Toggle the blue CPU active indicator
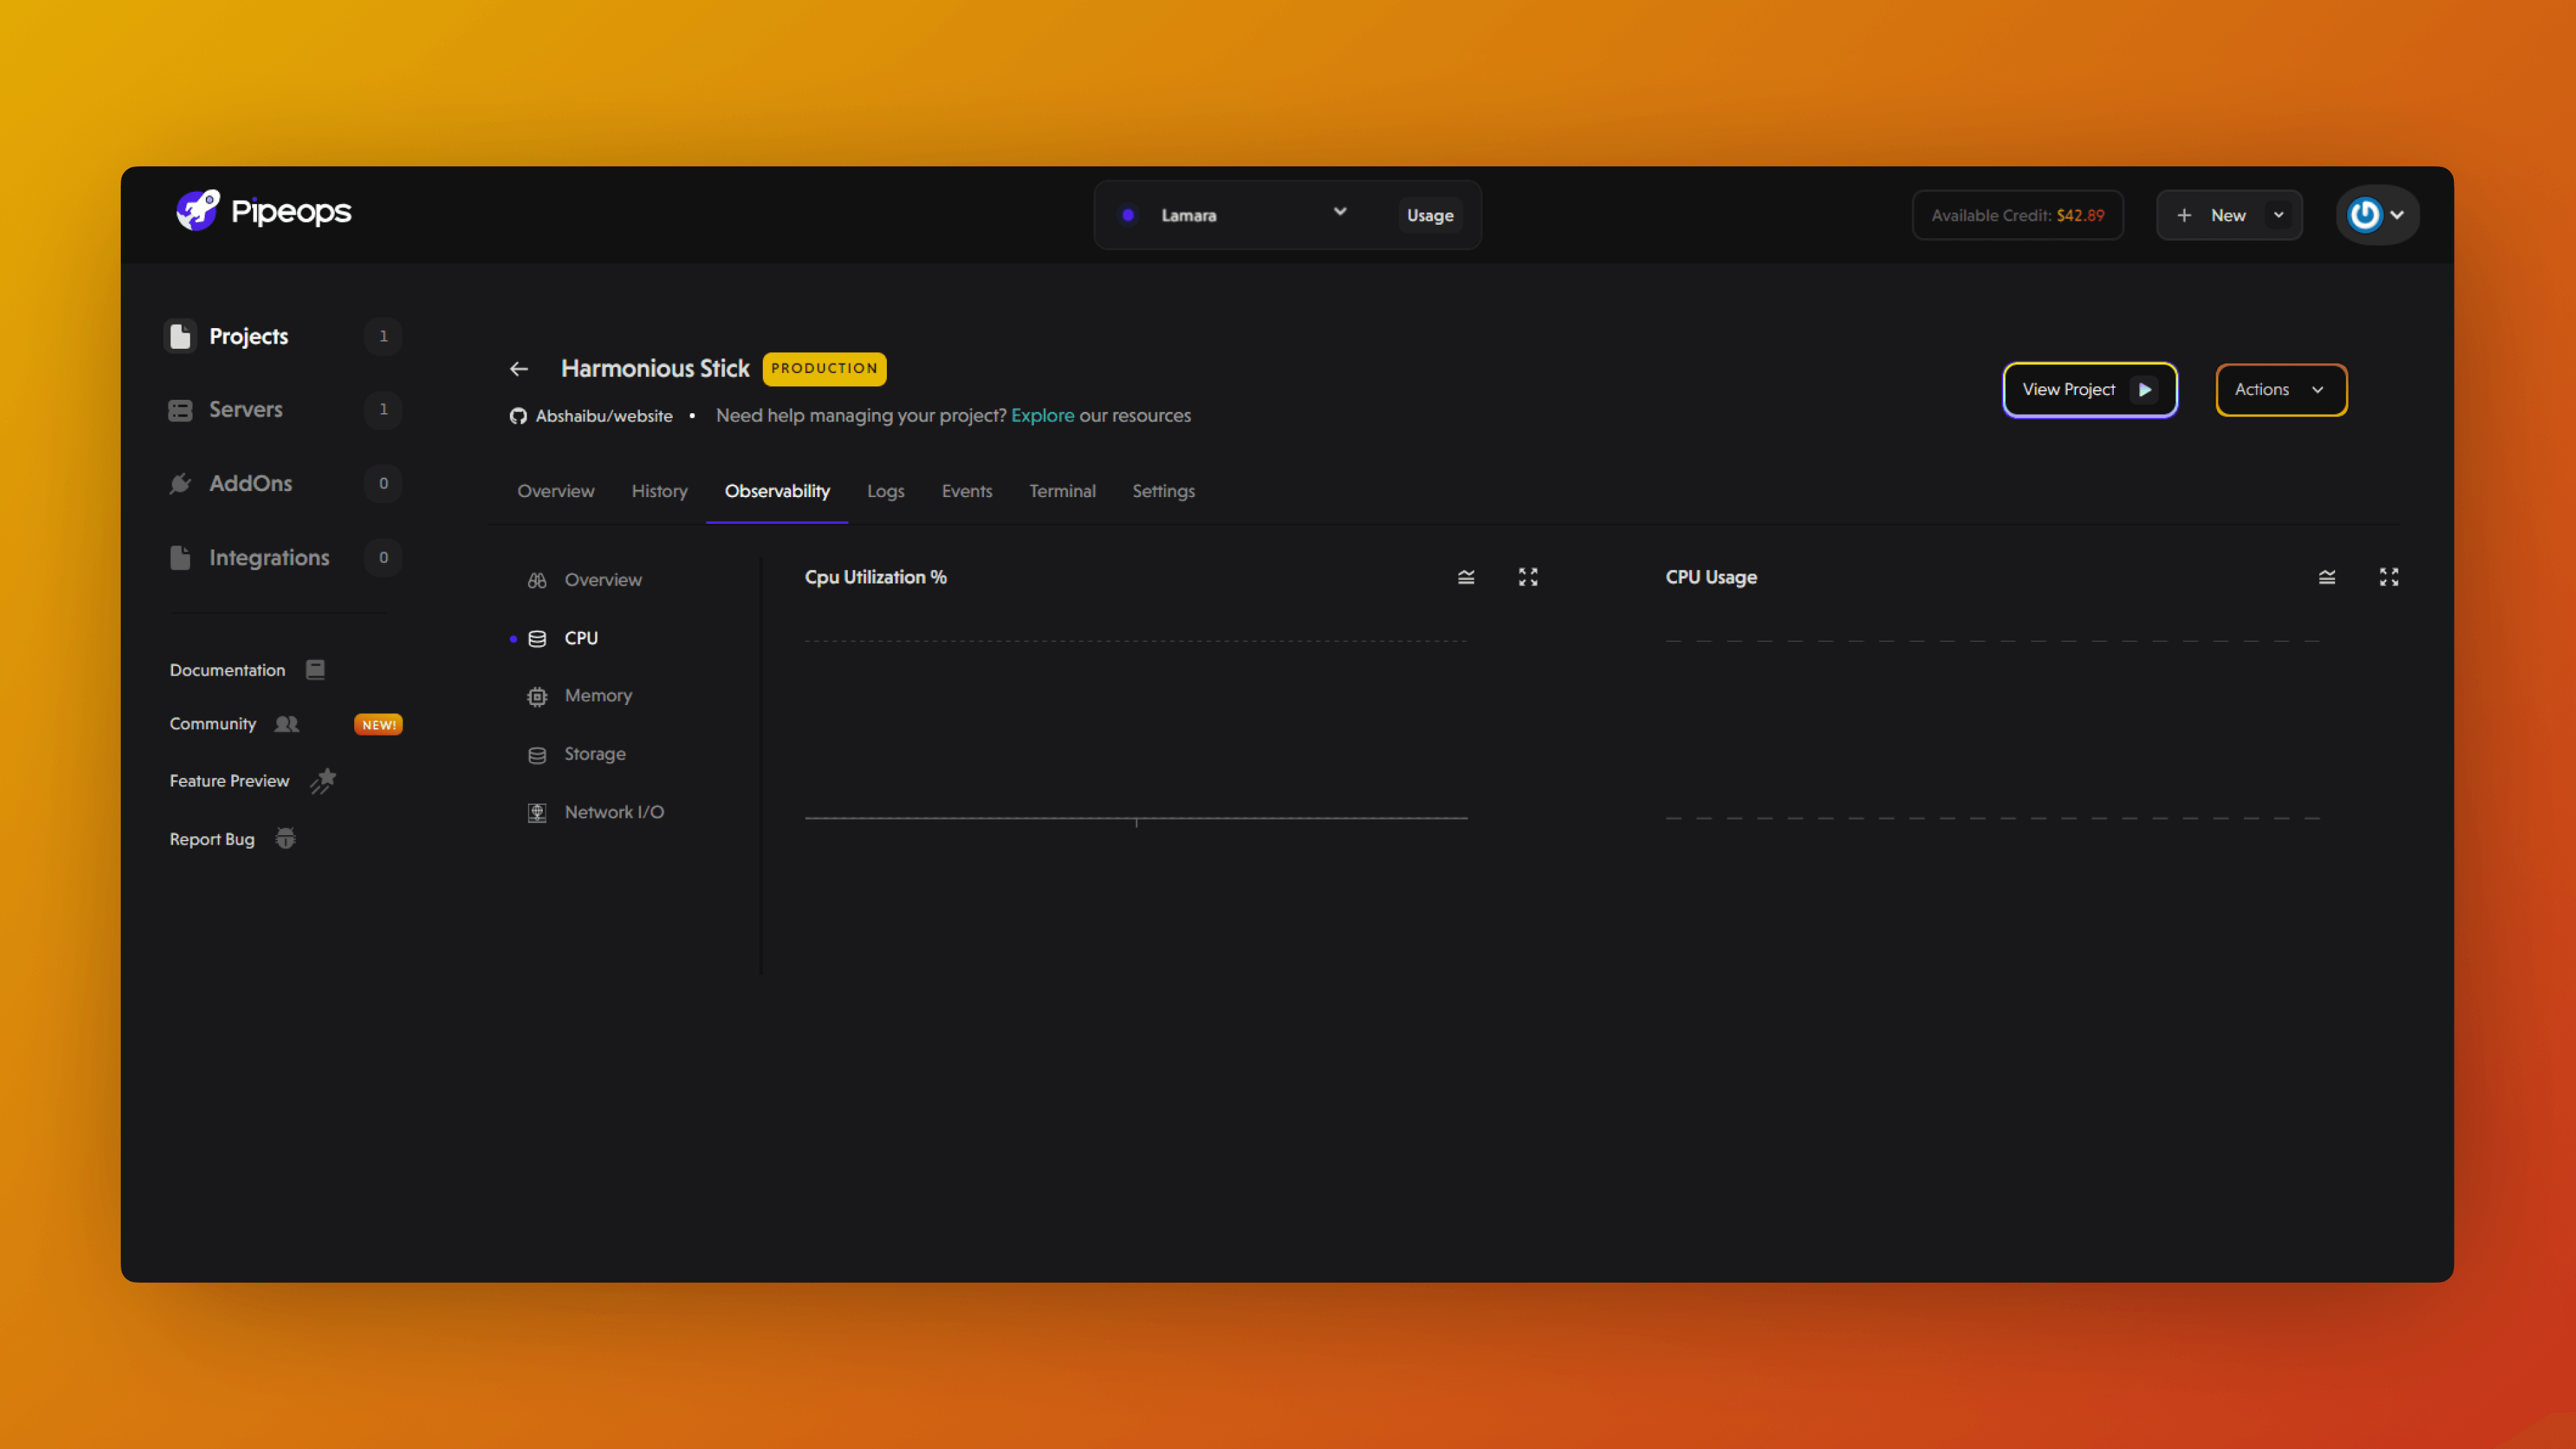 [513, 637]
